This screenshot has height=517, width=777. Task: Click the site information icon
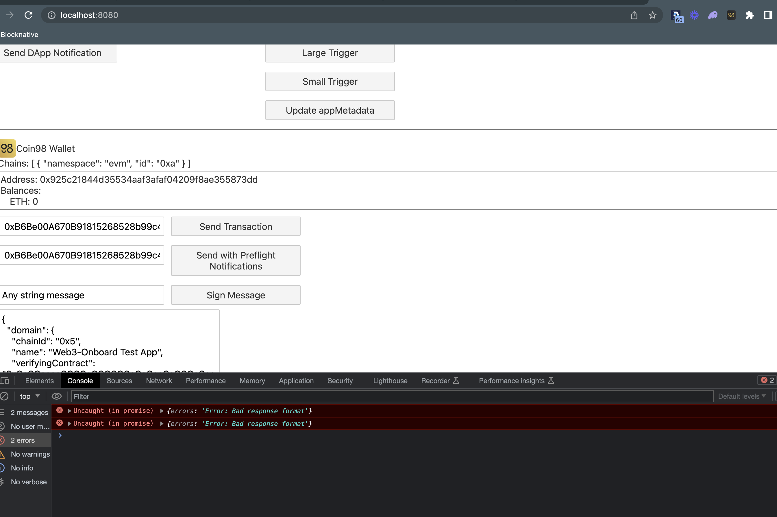click(x=51, y=15)
